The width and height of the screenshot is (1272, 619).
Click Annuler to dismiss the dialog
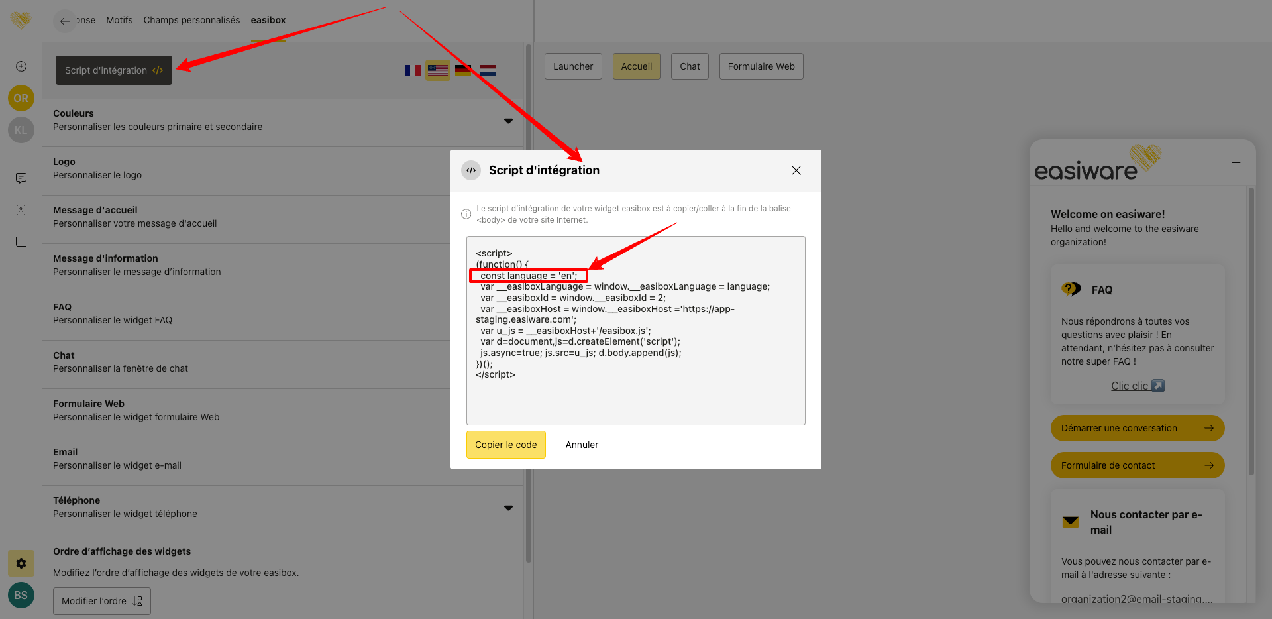pos(582,445)
